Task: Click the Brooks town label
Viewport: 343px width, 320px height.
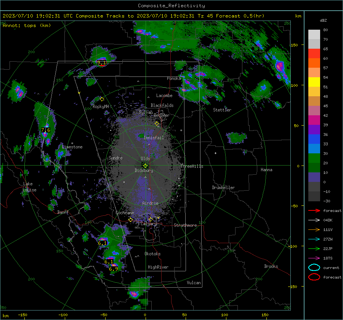Action: [x=271, y=266]
